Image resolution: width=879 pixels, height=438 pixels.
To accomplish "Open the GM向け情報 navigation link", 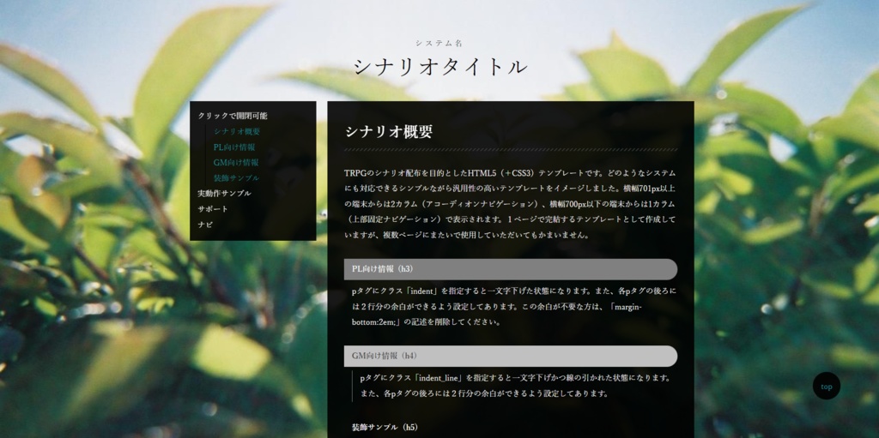I will coord(236,163).
